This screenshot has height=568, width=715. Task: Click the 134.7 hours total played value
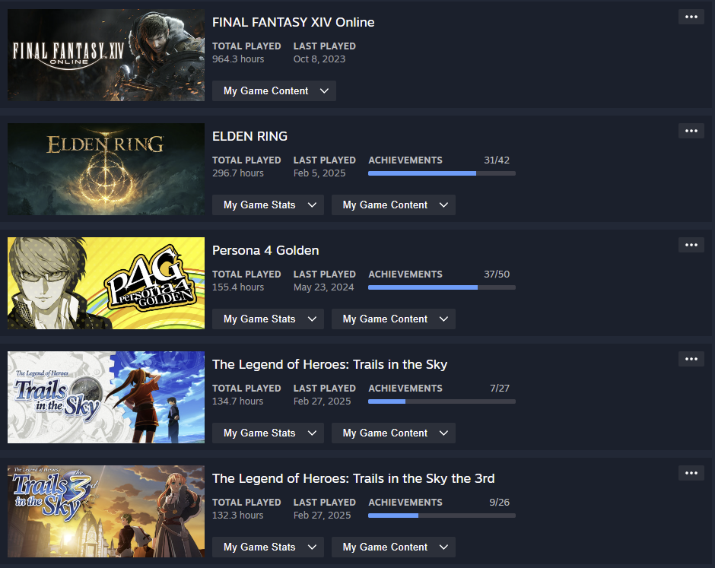click(x=237, y=401)
